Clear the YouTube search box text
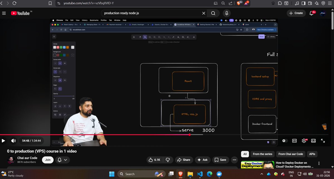Image resolution: width=334 pixels, height=179 pixels. coord(204,13)
